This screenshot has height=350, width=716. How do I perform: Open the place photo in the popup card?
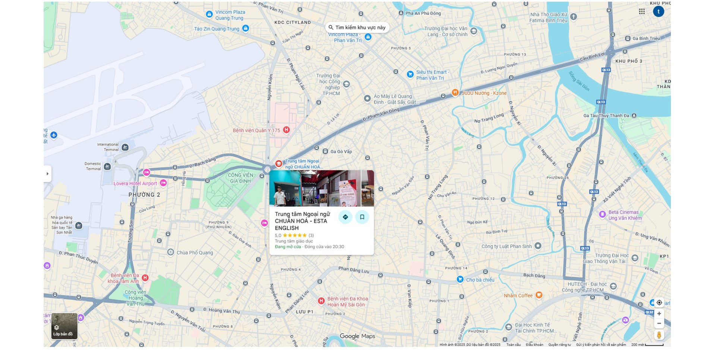[321, 188]
